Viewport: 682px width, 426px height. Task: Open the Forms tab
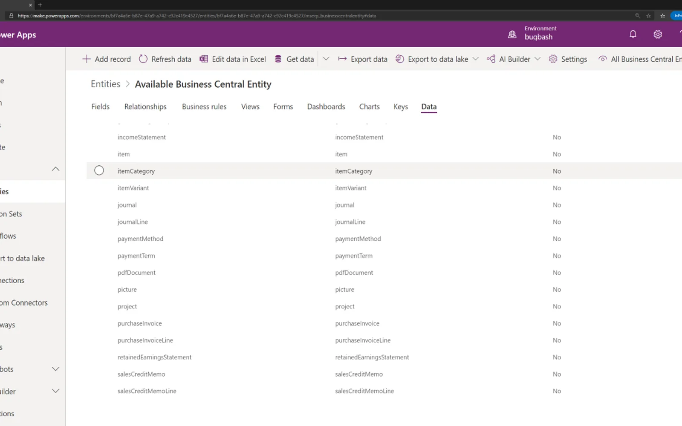pyautogui.click(x=283, y=106)
